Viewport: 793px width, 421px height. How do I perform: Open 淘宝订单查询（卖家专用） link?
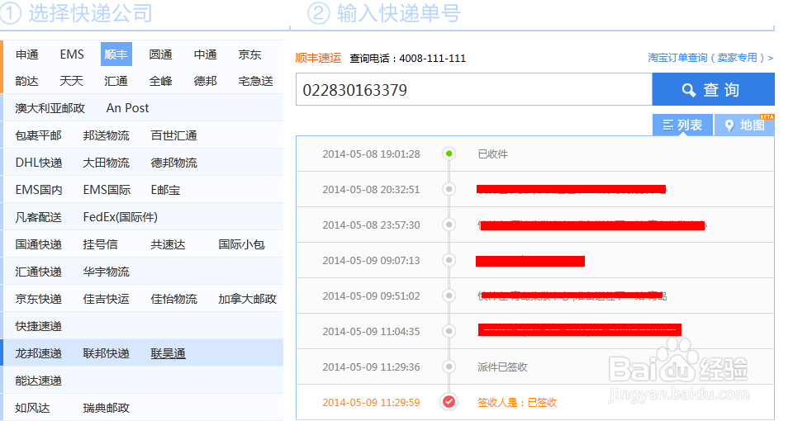[710, 58]
